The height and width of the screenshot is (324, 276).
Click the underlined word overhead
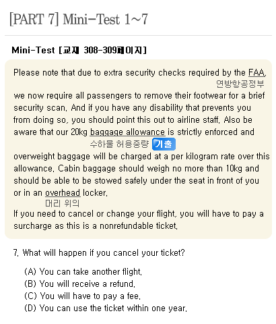pyautogui.click(x=63, y=193)
